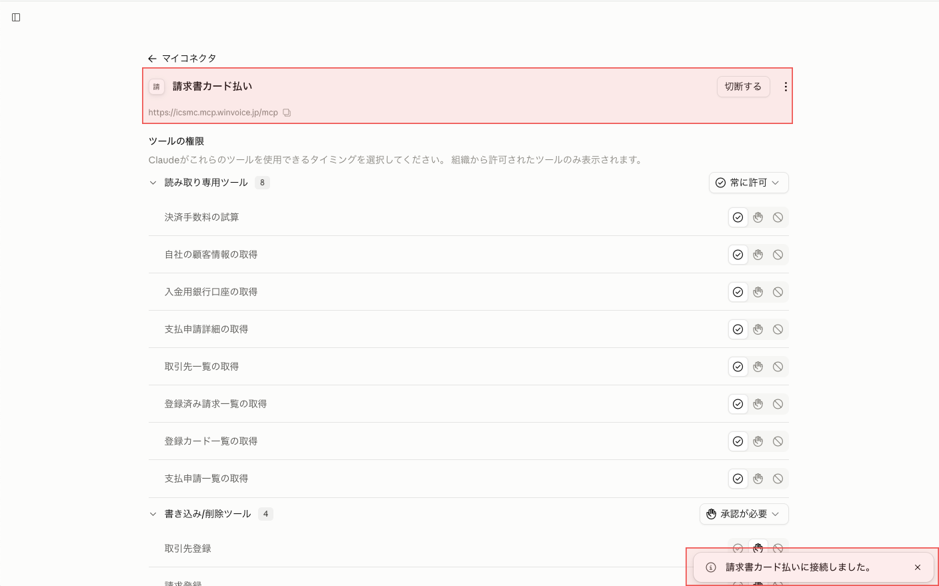
Task: Open the 承認が必要 permission dropdown
Action: pyautogui.click(x=744, y=514)
